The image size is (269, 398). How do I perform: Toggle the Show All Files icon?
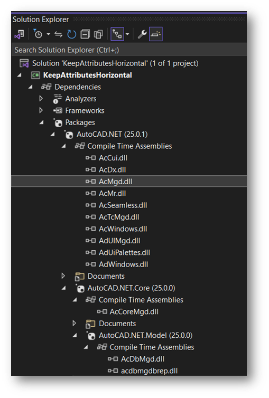pos(98,34)
